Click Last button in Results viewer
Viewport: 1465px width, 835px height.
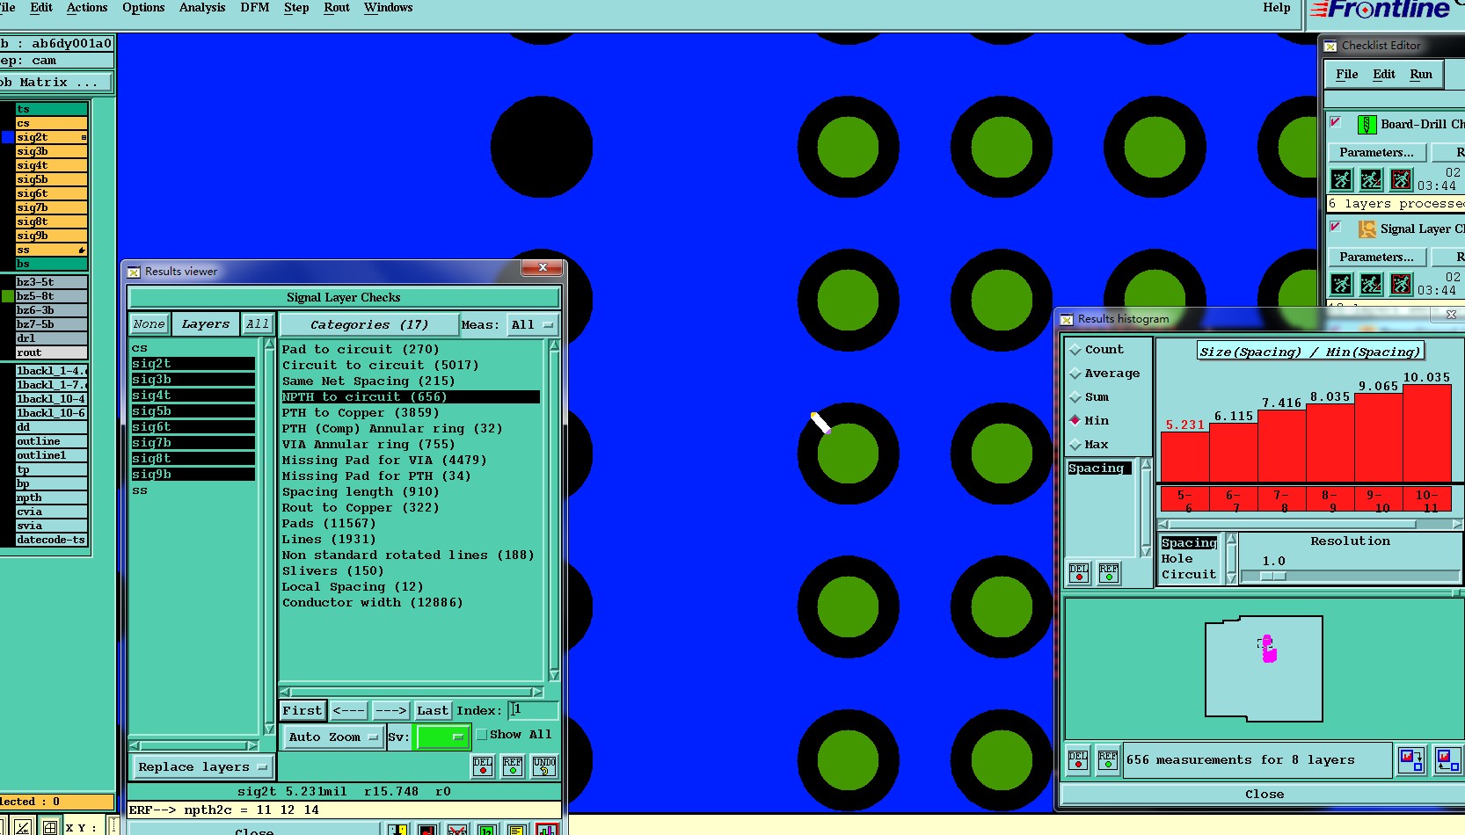pyautogui.click(x=433, y=711)
